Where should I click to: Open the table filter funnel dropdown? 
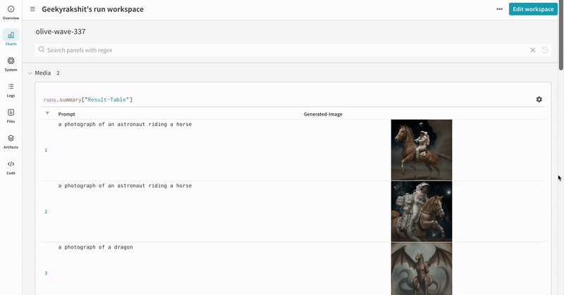pos(47,113)
